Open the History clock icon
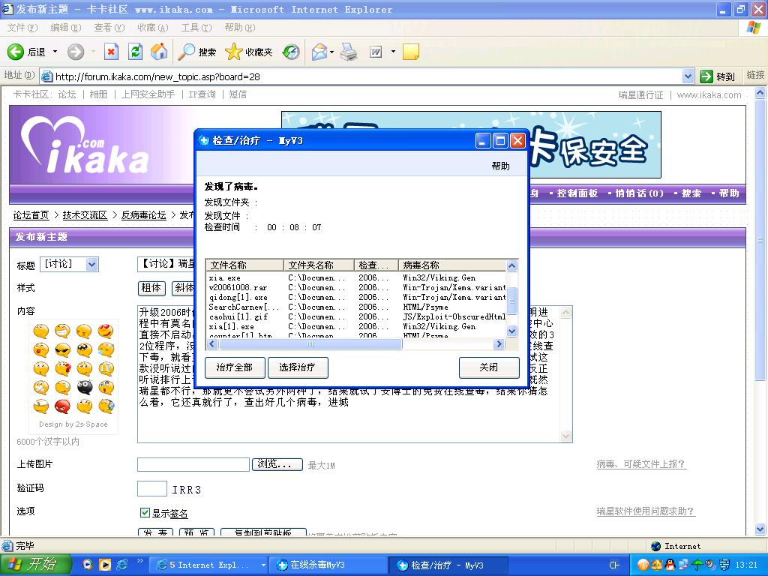This screenshot has width=768, height=576. coord(291,52)
